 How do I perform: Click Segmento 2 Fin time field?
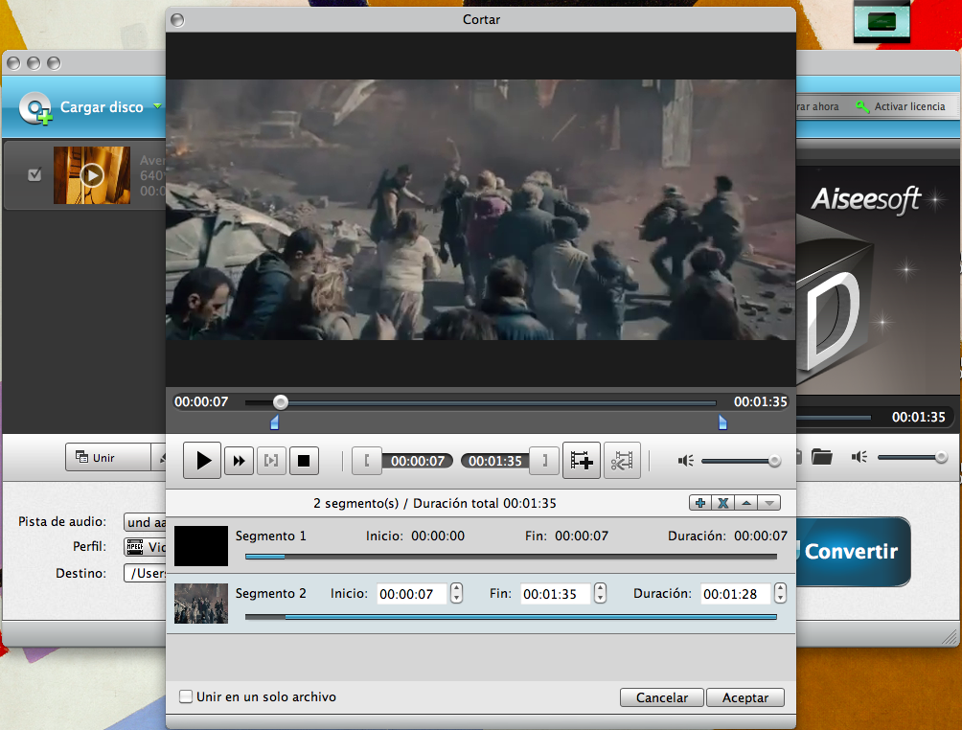pos(555,594)
